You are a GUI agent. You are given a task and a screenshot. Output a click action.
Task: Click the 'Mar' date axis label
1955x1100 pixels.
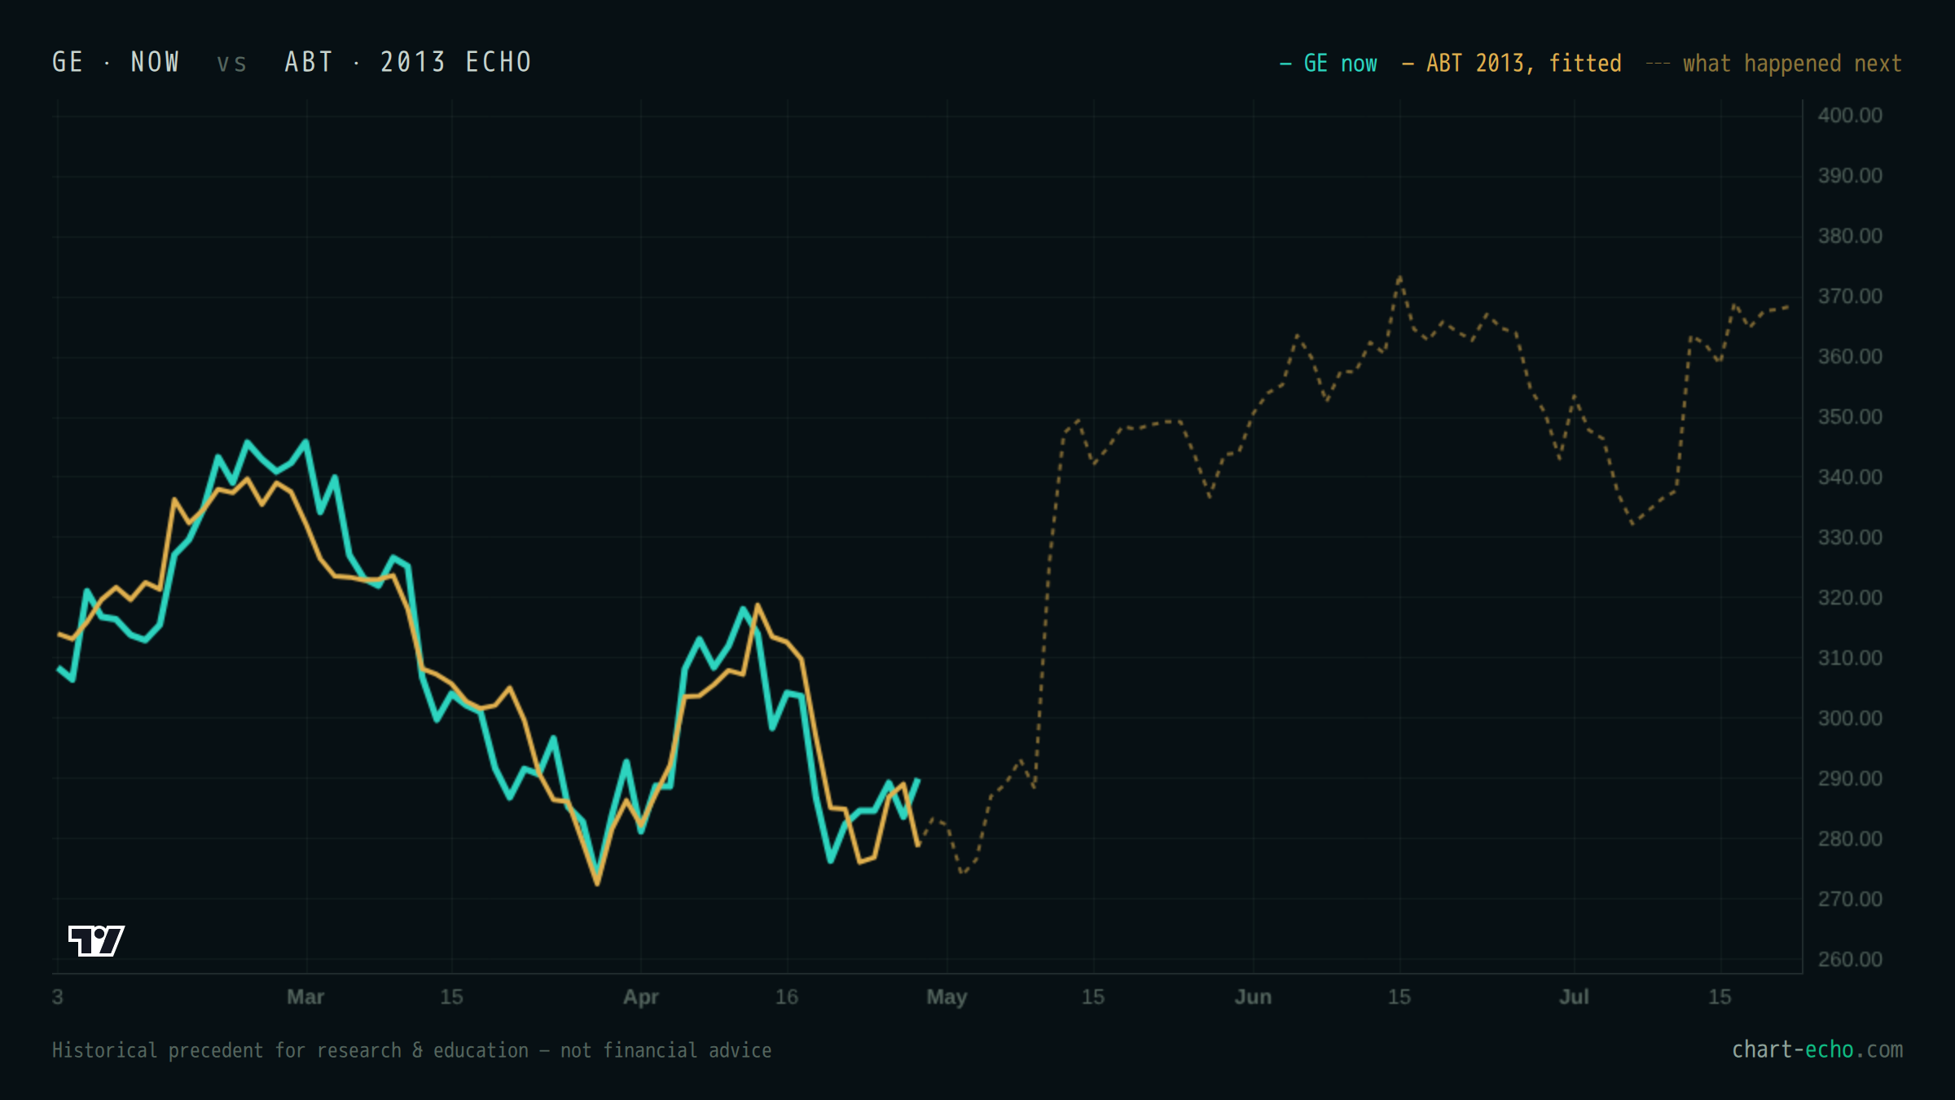pos(305,997)
